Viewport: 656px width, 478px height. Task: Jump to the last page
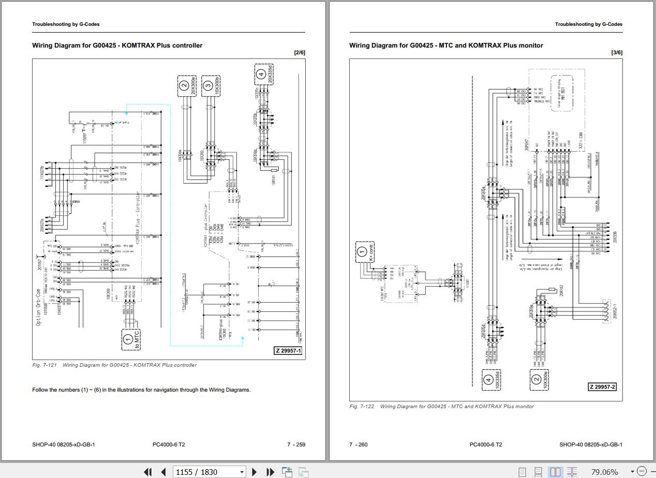(x=270, y=472)
